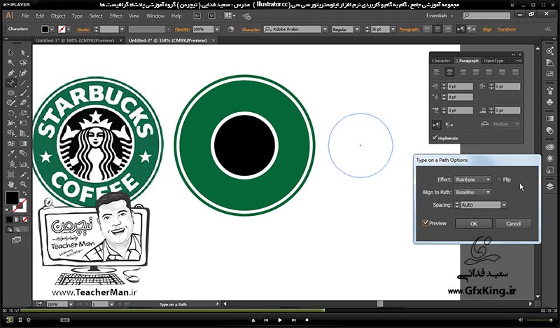Open the fill color dropdown in control bar
Screen dimensions: 560x328
click(52, 29)
